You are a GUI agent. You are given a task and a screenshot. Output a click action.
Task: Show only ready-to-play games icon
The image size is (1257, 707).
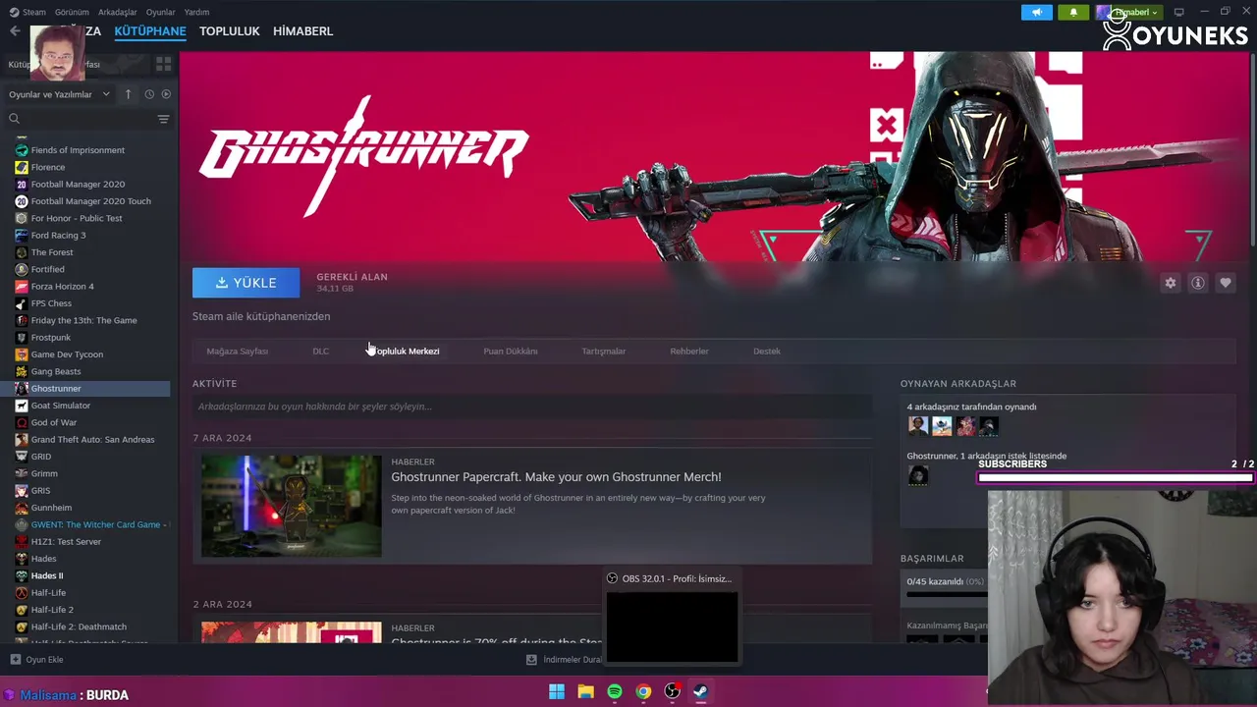(x=166, y=94)
